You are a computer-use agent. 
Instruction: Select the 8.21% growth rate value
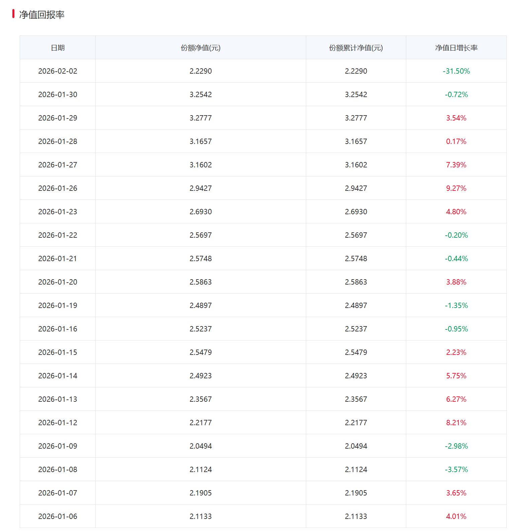(456, 423)
